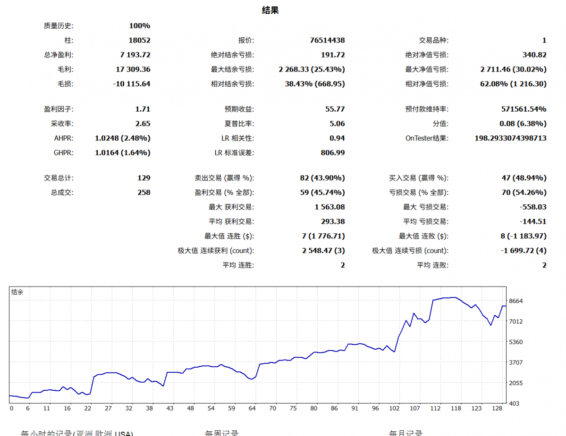This screenshot has width=566, height=436.
Task: Click the 403 axis label on chart
Action: click(515, 403)
